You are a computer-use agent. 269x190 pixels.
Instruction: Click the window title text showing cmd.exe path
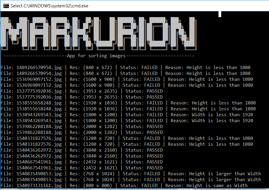(x=49, y=6)
